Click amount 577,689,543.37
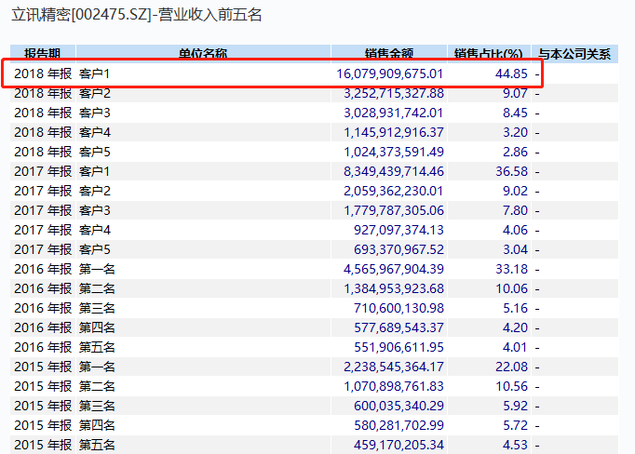Viewport: 635px width, 454px height. [399, 327]
